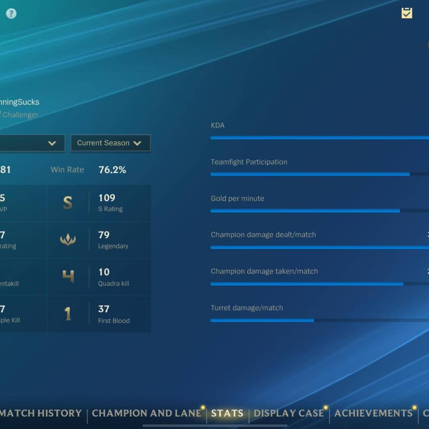Viewport: 429px width, 429px height.
Task: Click the Challenger rank label
Action: coord(20,115)
